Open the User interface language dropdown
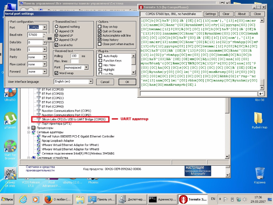 click(x=91, y=81)
